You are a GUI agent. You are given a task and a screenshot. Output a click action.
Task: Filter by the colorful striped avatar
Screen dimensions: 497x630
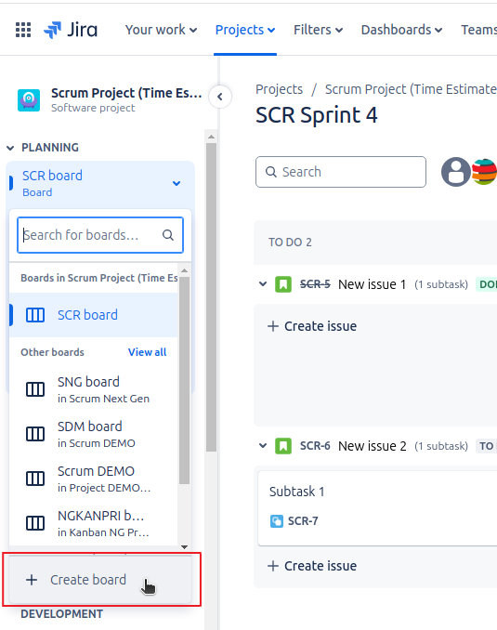pos(484,172)
